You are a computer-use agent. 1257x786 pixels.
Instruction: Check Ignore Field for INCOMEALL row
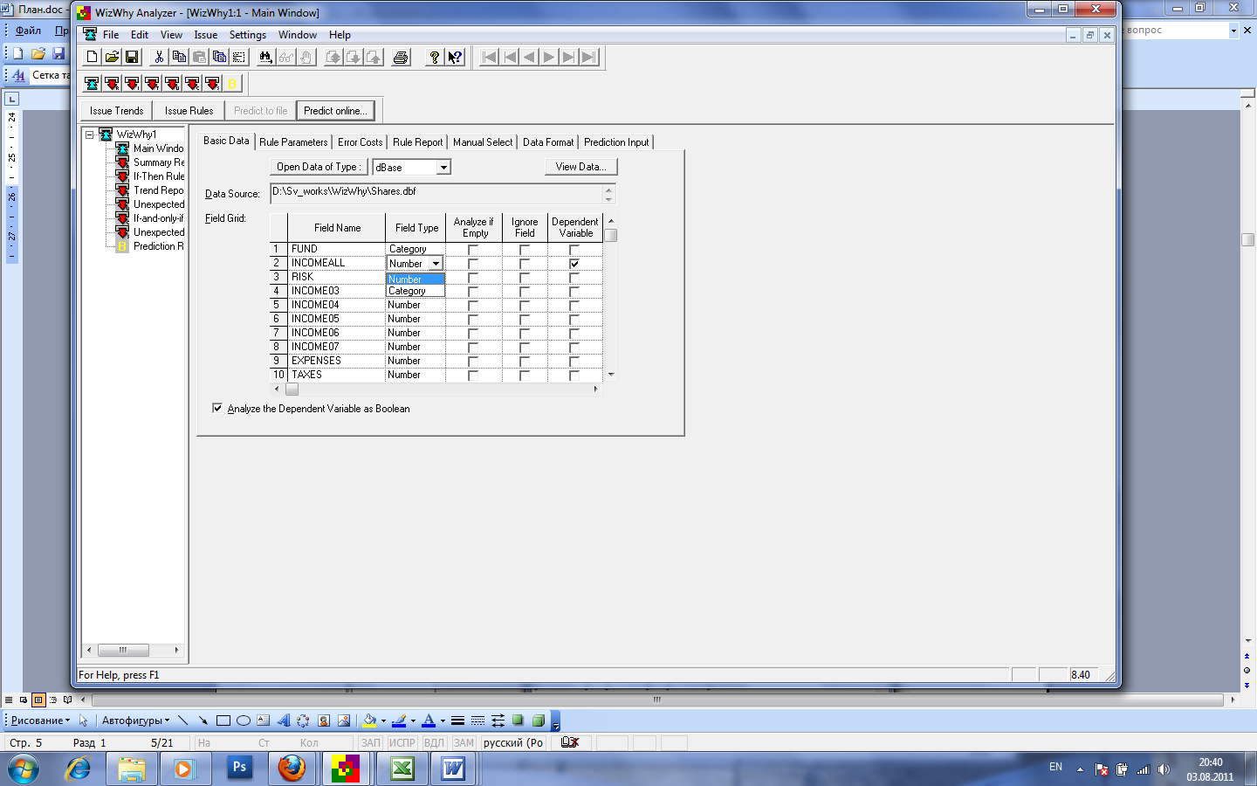tap(525, 264)
